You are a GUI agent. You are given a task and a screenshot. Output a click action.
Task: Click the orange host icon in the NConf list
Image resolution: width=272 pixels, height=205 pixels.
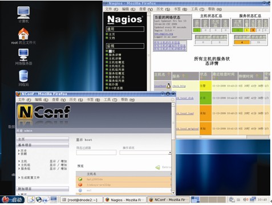pyautogui.click(x=80, y=184)
